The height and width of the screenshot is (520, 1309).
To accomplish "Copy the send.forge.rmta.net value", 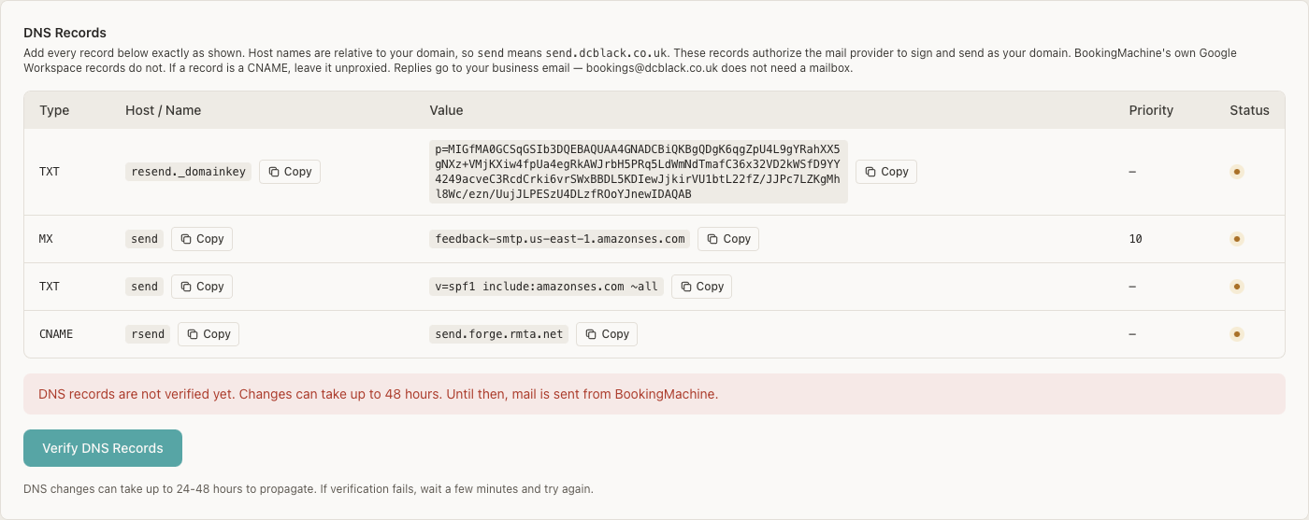I will (x=607, y=334).
